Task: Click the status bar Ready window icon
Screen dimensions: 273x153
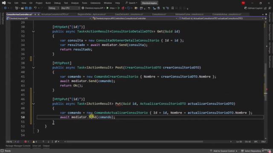Action: (2, 151)
